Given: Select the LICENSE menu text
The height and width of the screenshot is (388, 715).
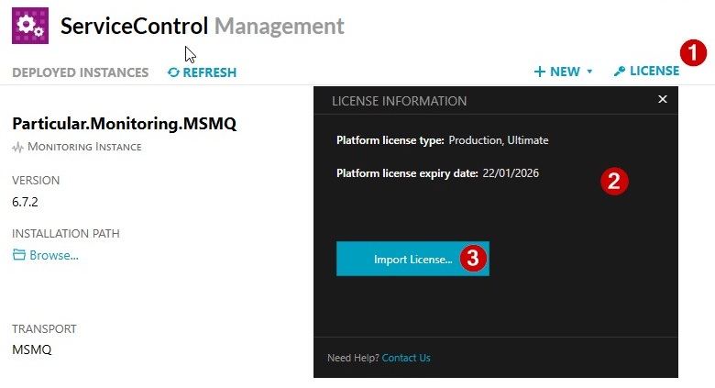Looking at the screenshot, I should [x=654, y=72].
